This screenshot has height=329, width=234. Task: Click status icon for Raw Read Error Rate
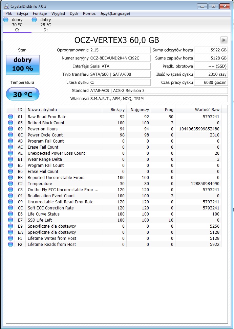pyautogui.click(x=10, y=117)
